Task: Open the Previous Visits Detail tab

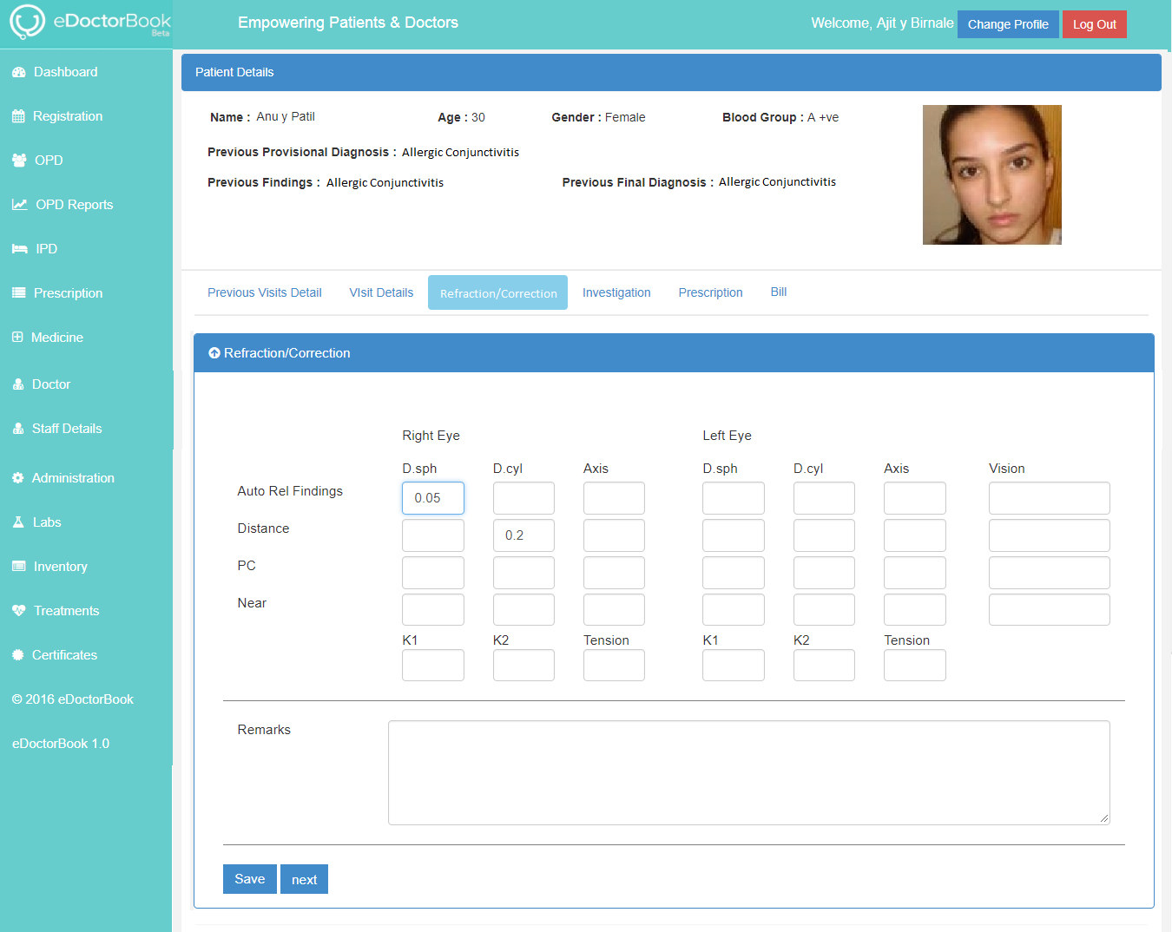Action: pos(264,292)
